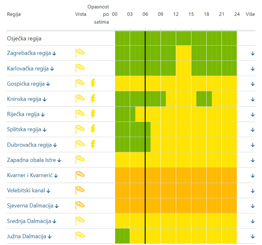
Task: Click the thunderstorm icon for Gospićka regija
Action: 93,83
